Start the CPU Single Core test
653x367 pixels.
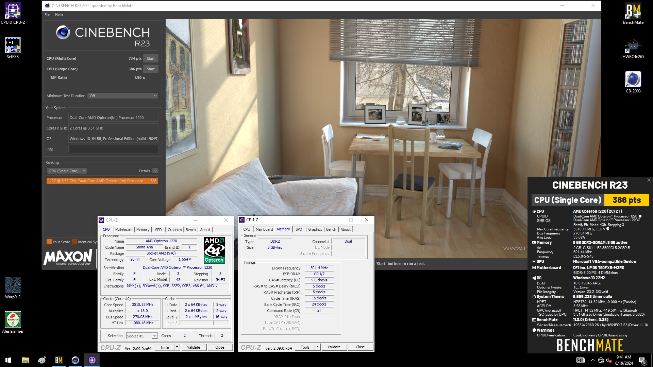[151, 69]
